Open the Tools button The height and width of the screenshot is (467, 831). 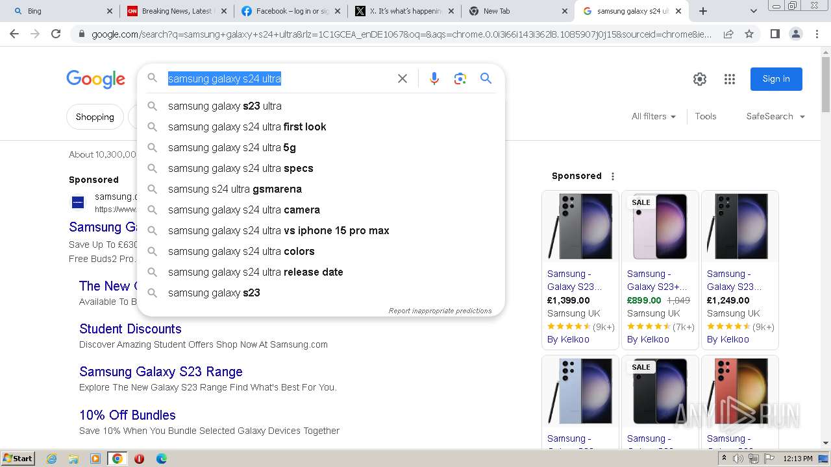(705, 116)
